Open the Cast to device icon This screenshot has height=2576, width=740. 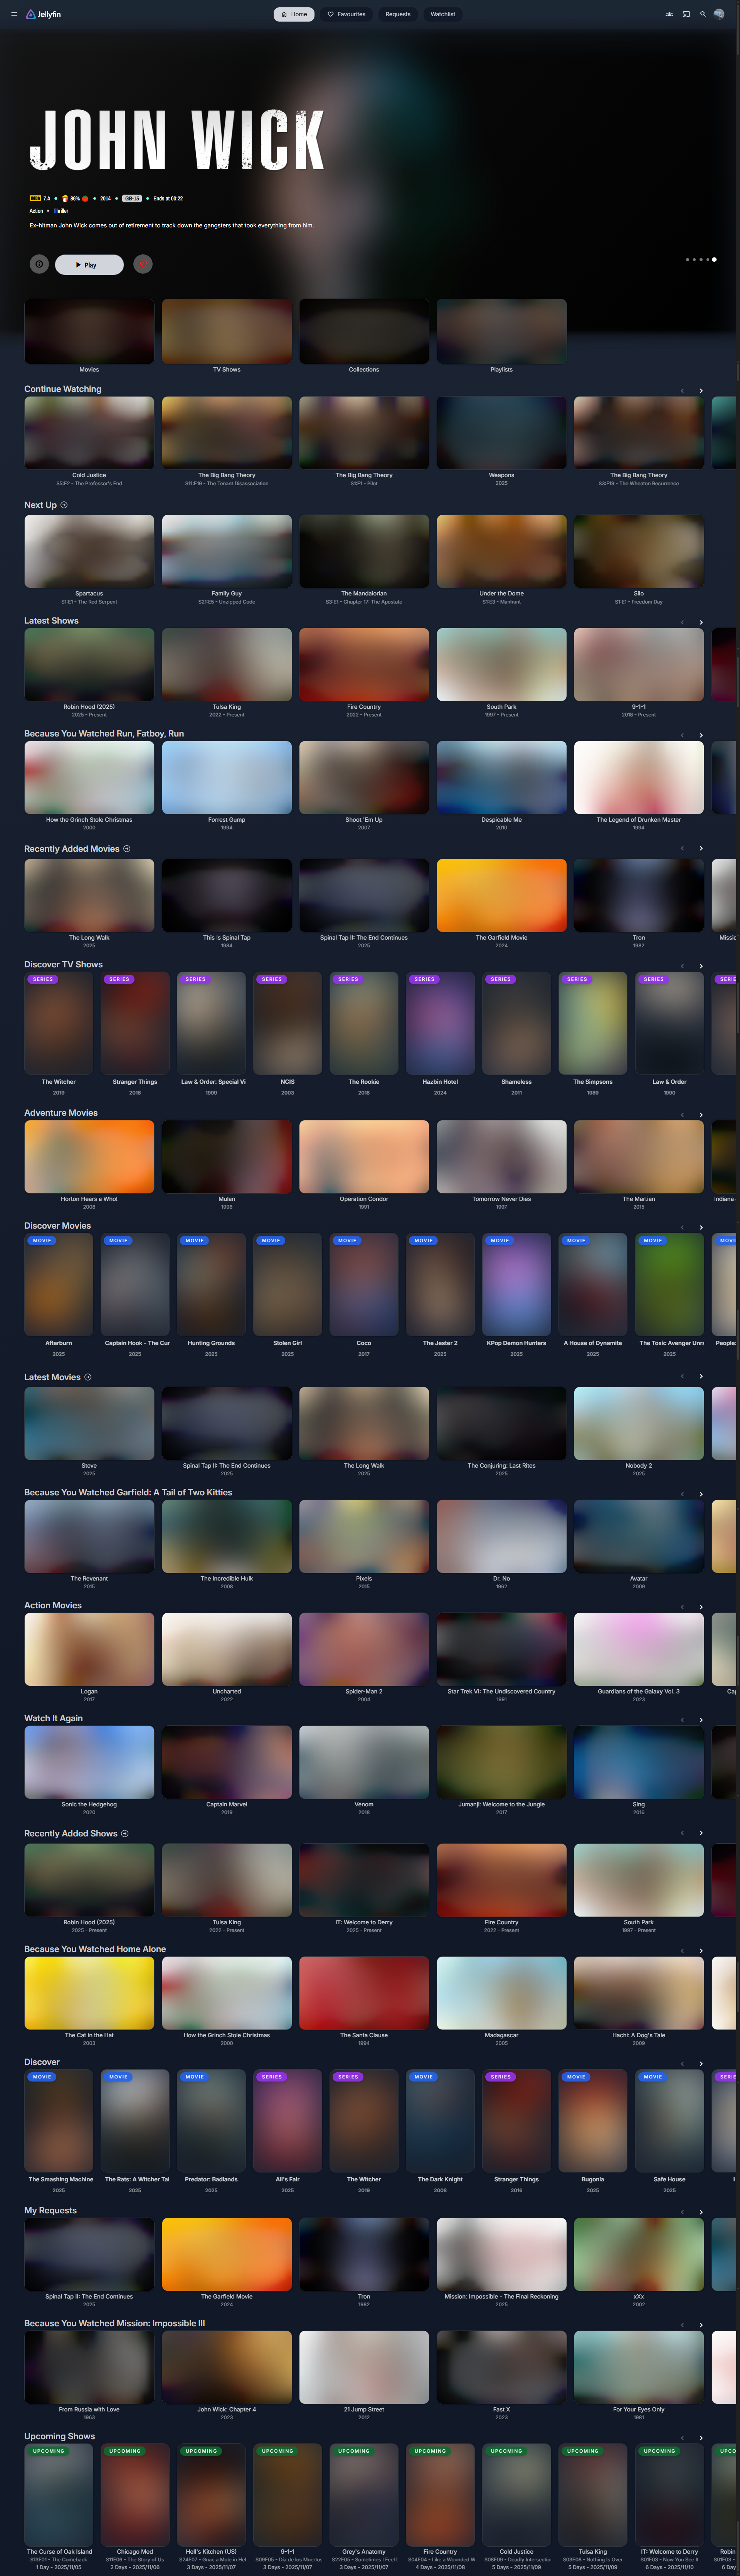click(686, 14)
